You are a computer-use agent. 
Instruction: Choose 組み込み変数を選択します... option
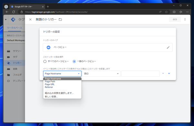coord(62,93)
